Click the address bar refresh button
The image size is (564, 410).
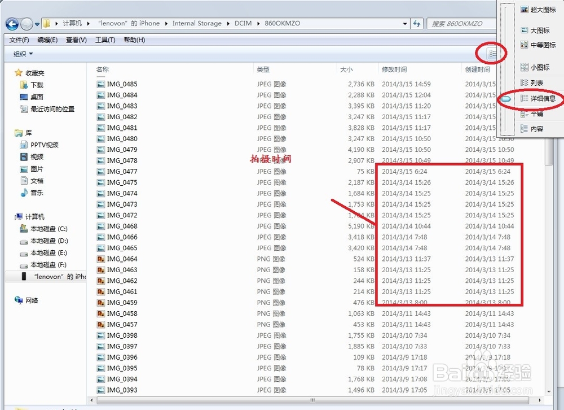tap(417, 23)
